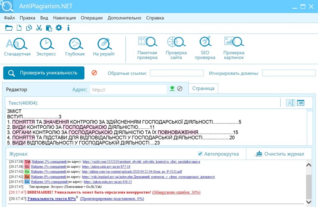Click the line ВСТУП in the editor
318x207 pixels.
[34, 117]
